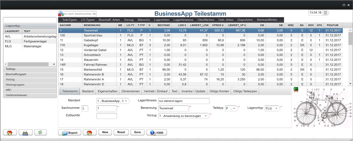Expand the Warengruppen accordion section
353x141 pixels.
pyautogui.click(x=29, y=85)
